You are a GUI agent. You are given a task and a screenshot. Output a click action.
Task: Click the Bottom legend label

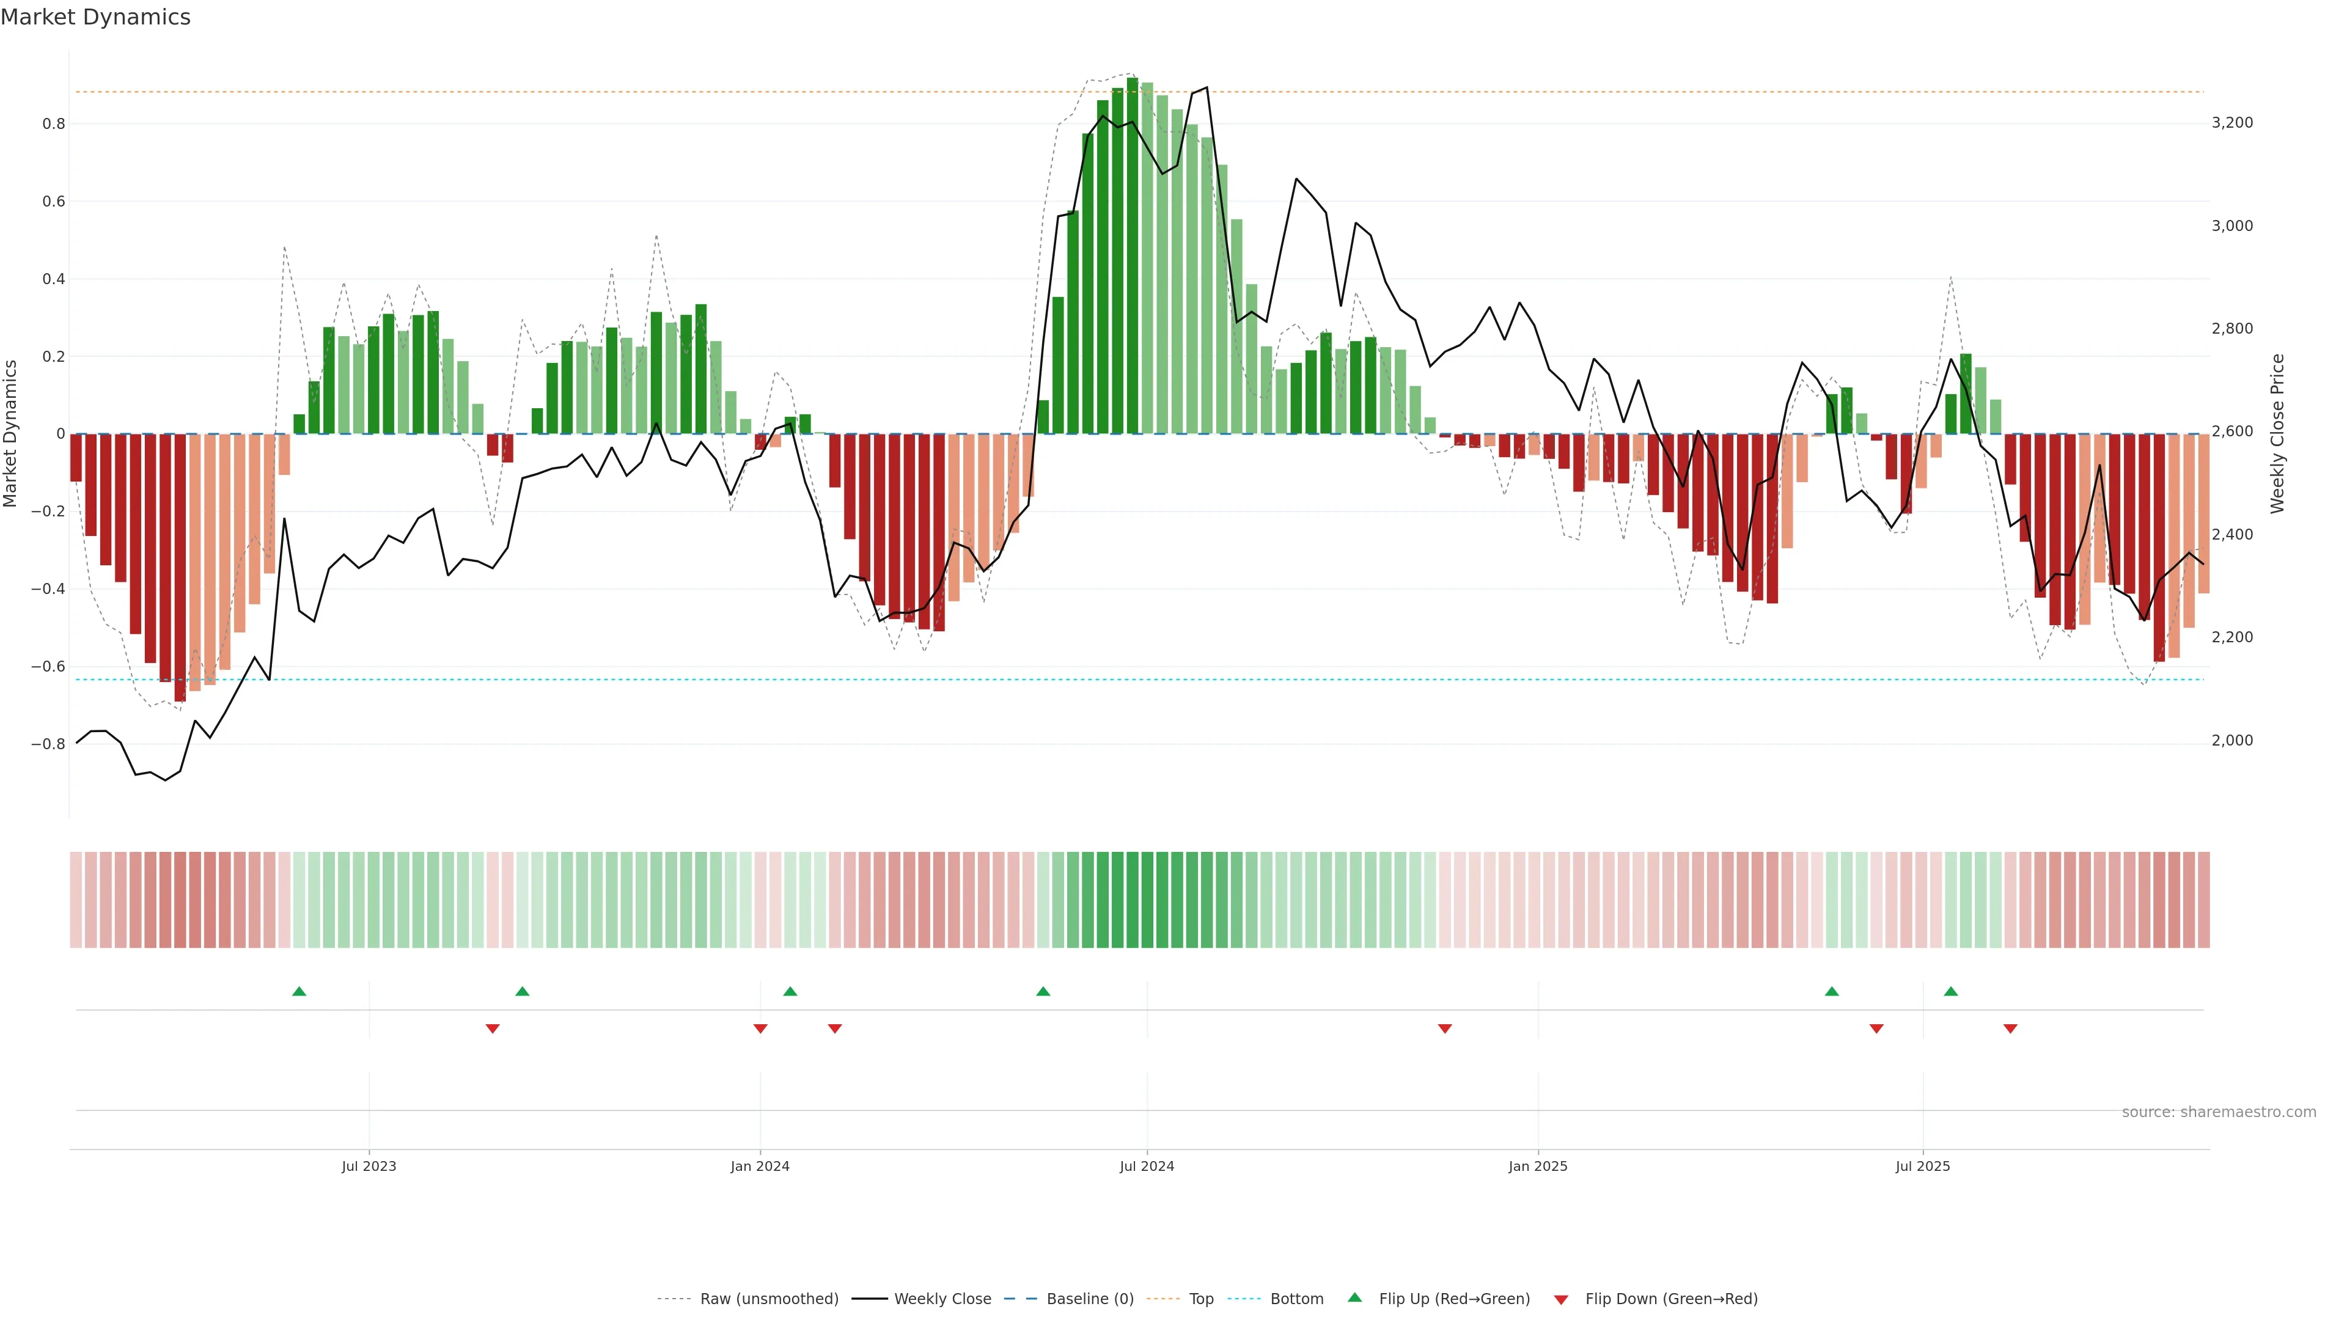[1296, 1299]
